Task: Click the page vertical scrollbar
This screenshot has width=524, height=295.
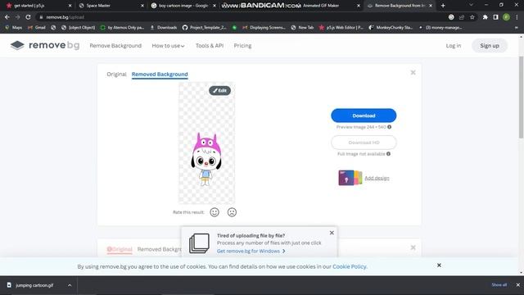Action: (521, 97)
